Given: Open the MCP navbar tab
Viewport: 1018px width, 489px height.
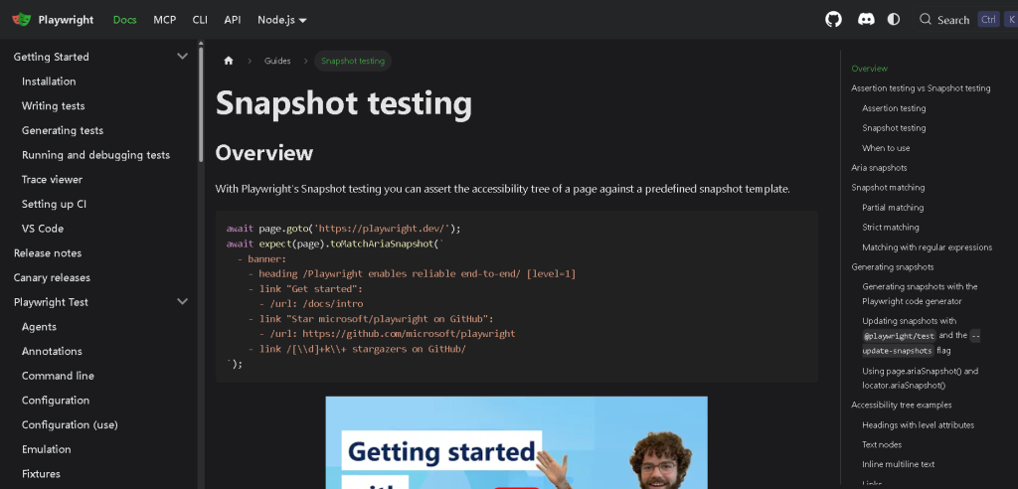Looking at the screenshot, I should pyautogui.click(x=165, y=20).
